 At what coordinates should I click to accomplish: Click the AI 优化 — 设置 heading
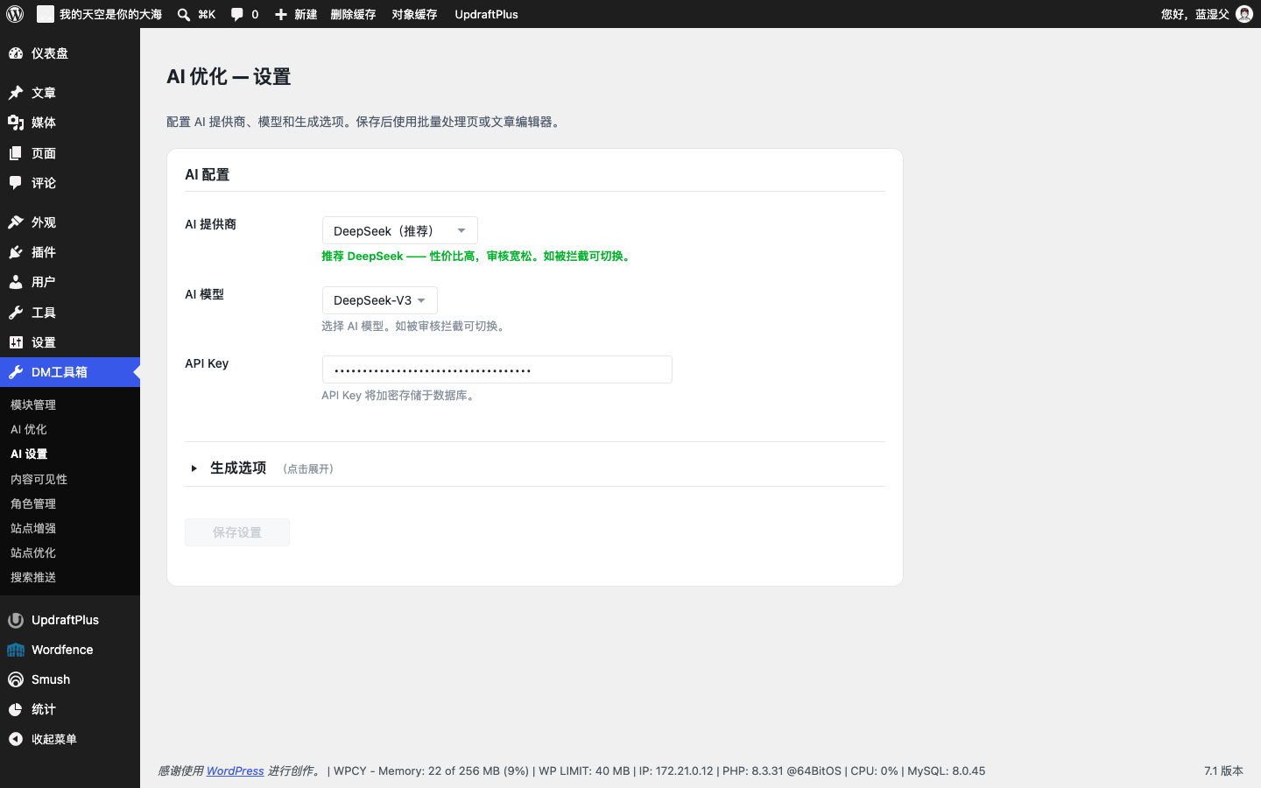coord(229,77)
